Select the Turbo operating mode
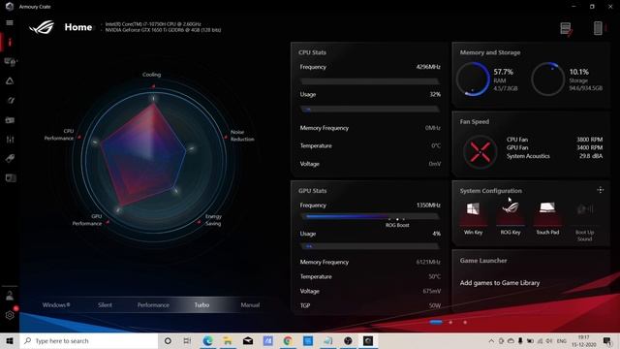620x349 pixels. pyautogui.click(x=201, y=305)
